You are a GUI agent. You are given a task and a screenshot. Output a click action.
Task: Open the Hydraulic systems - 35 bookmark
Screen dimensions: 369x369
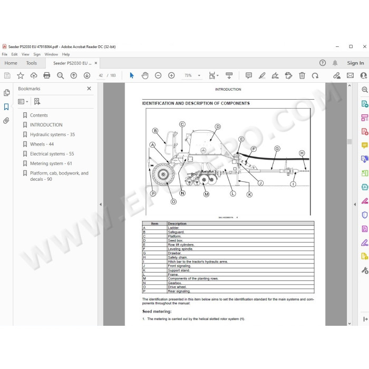53,134
